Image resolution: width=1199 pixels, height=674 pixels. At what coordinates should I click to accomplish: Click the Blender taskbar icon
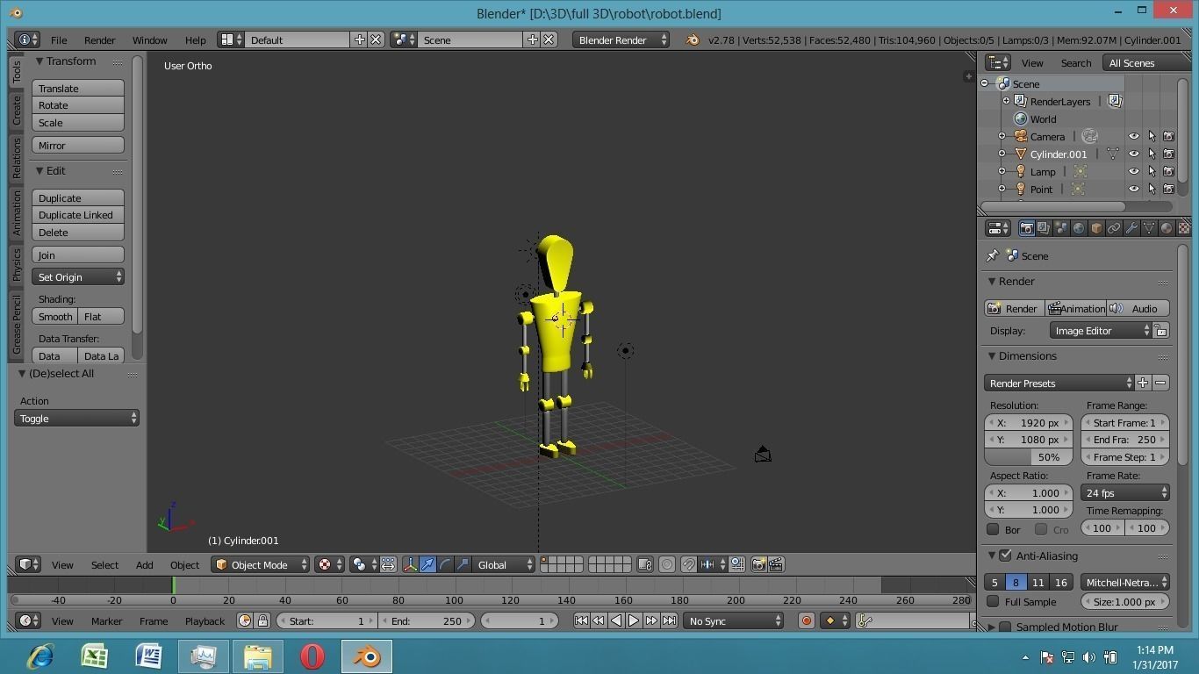coord(367,656)
